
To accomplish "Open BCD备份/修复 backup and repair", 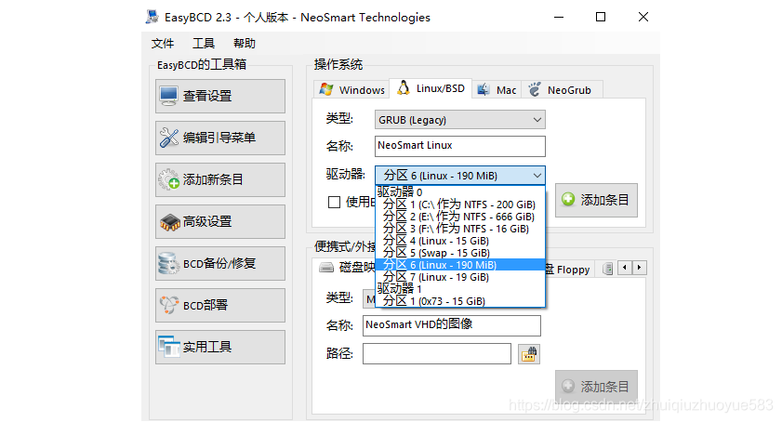I will pos(220,263).
